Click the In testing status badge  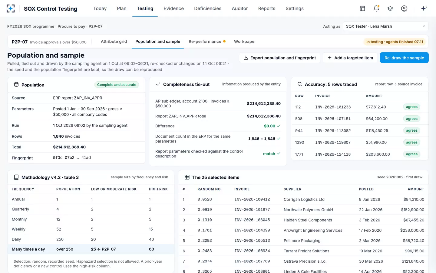point(395,42)
